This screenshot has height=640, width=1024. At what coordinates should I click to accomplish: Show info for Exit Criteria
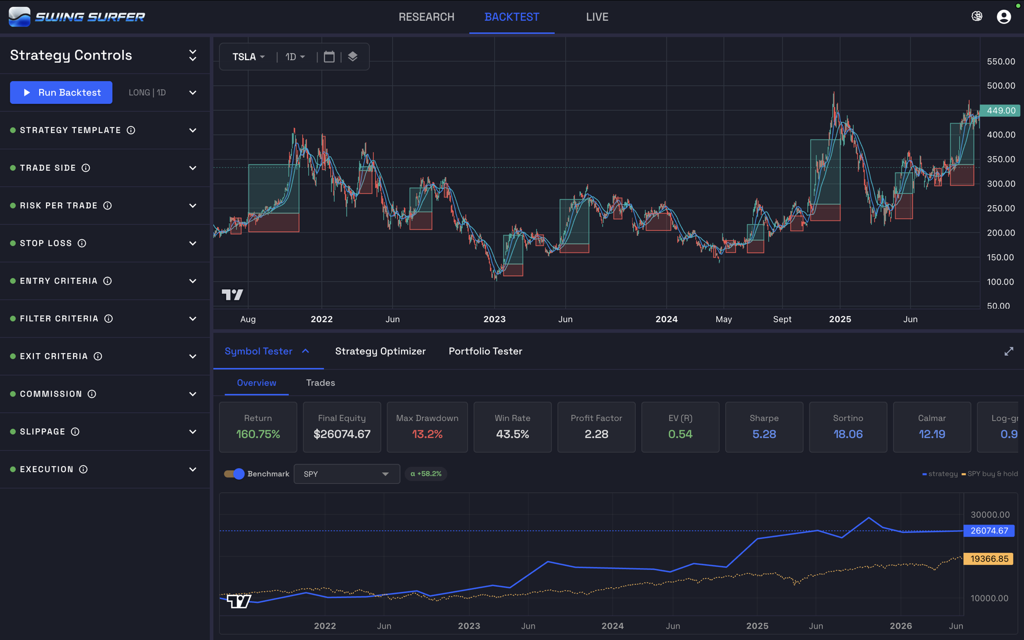(98, 356)
